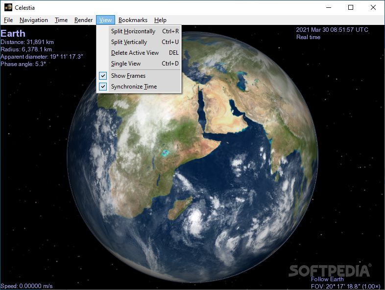The image size is (385, 290).
Task: Click the Apparent diameter readout
Action: click(x=42, y=57)
